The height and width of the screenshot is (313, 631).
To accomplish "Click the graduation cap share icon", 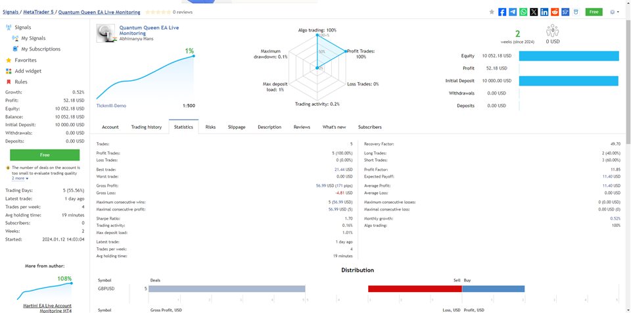I will (x=565, y=12).
